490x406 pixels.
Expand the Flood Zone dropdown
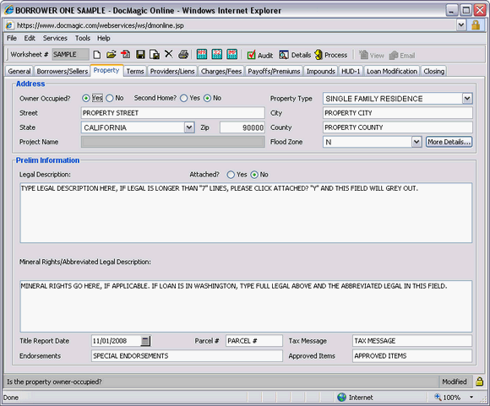[416, 142]
